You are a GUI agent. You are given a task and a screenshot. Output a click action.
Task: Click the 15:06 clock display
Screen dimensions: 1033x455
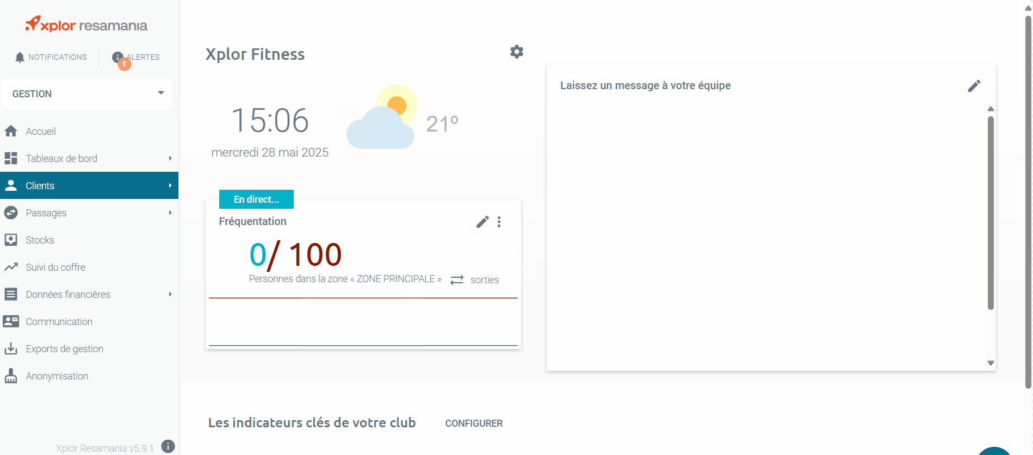(x=270, y=120)
